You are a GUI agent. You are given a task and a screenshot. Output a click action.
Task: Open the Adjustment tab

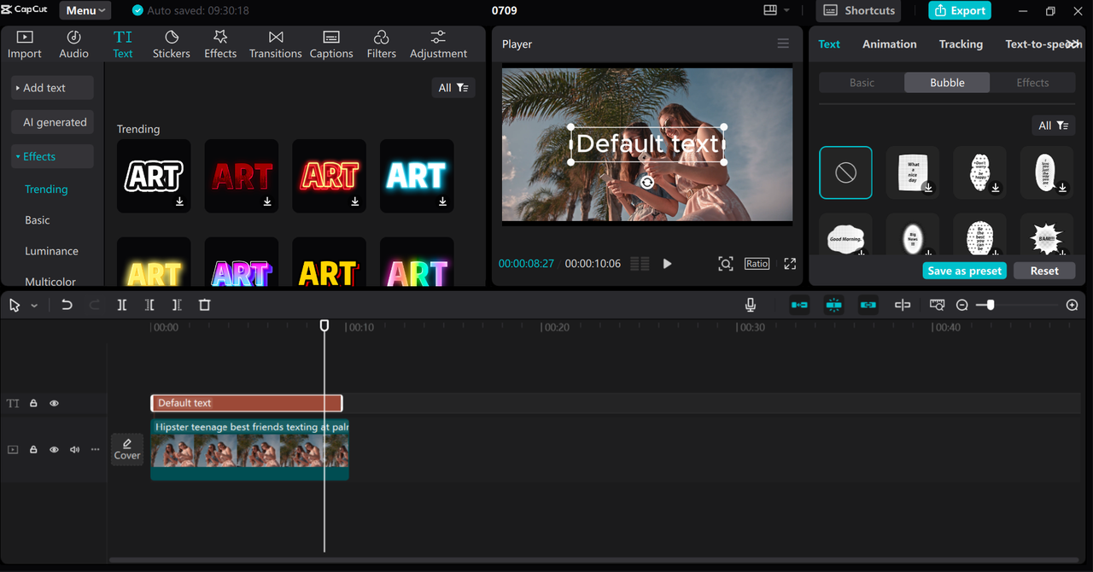point(438,44)
